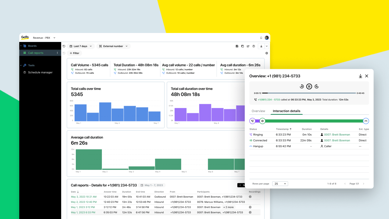
Task: Play the recording for May 3 call row
Action: click(x=250, y=197)
